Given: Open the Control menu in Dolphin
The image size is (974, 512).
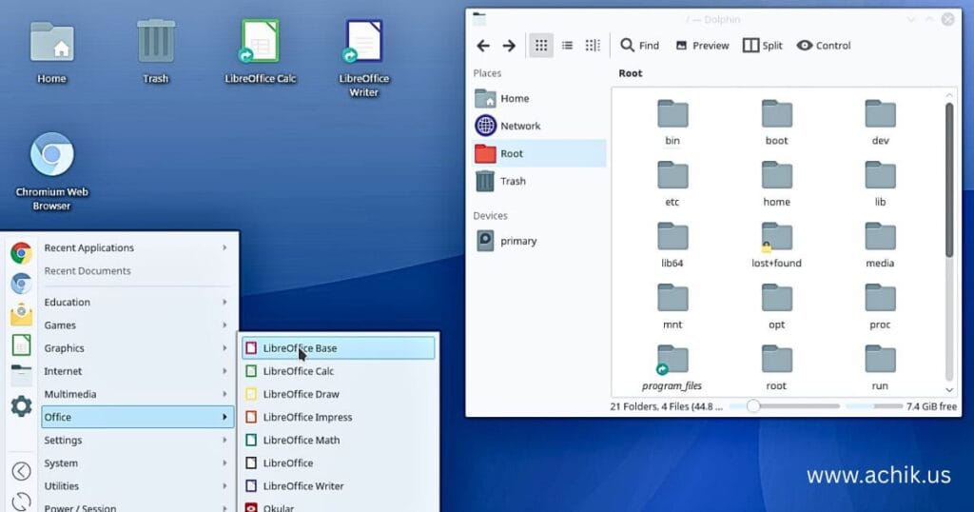Looking at the screenshot, I should coord(824,46).
